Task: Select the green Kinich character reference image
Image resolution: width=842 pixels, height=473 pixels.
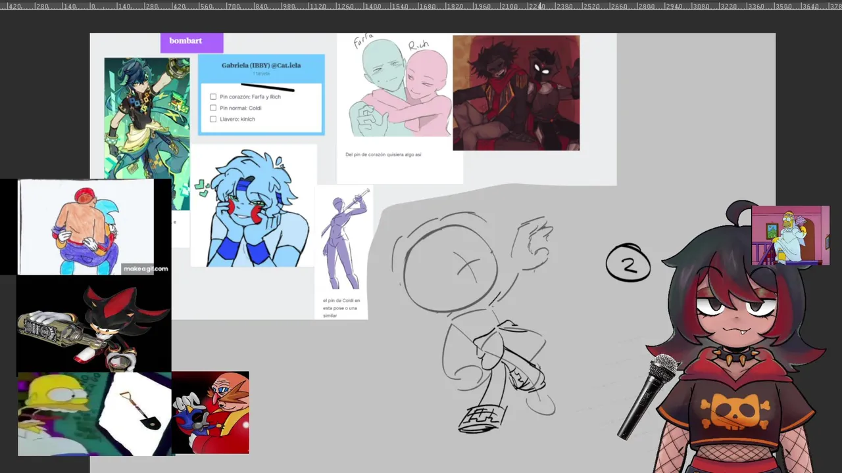Action: click(x=147, y=118)
